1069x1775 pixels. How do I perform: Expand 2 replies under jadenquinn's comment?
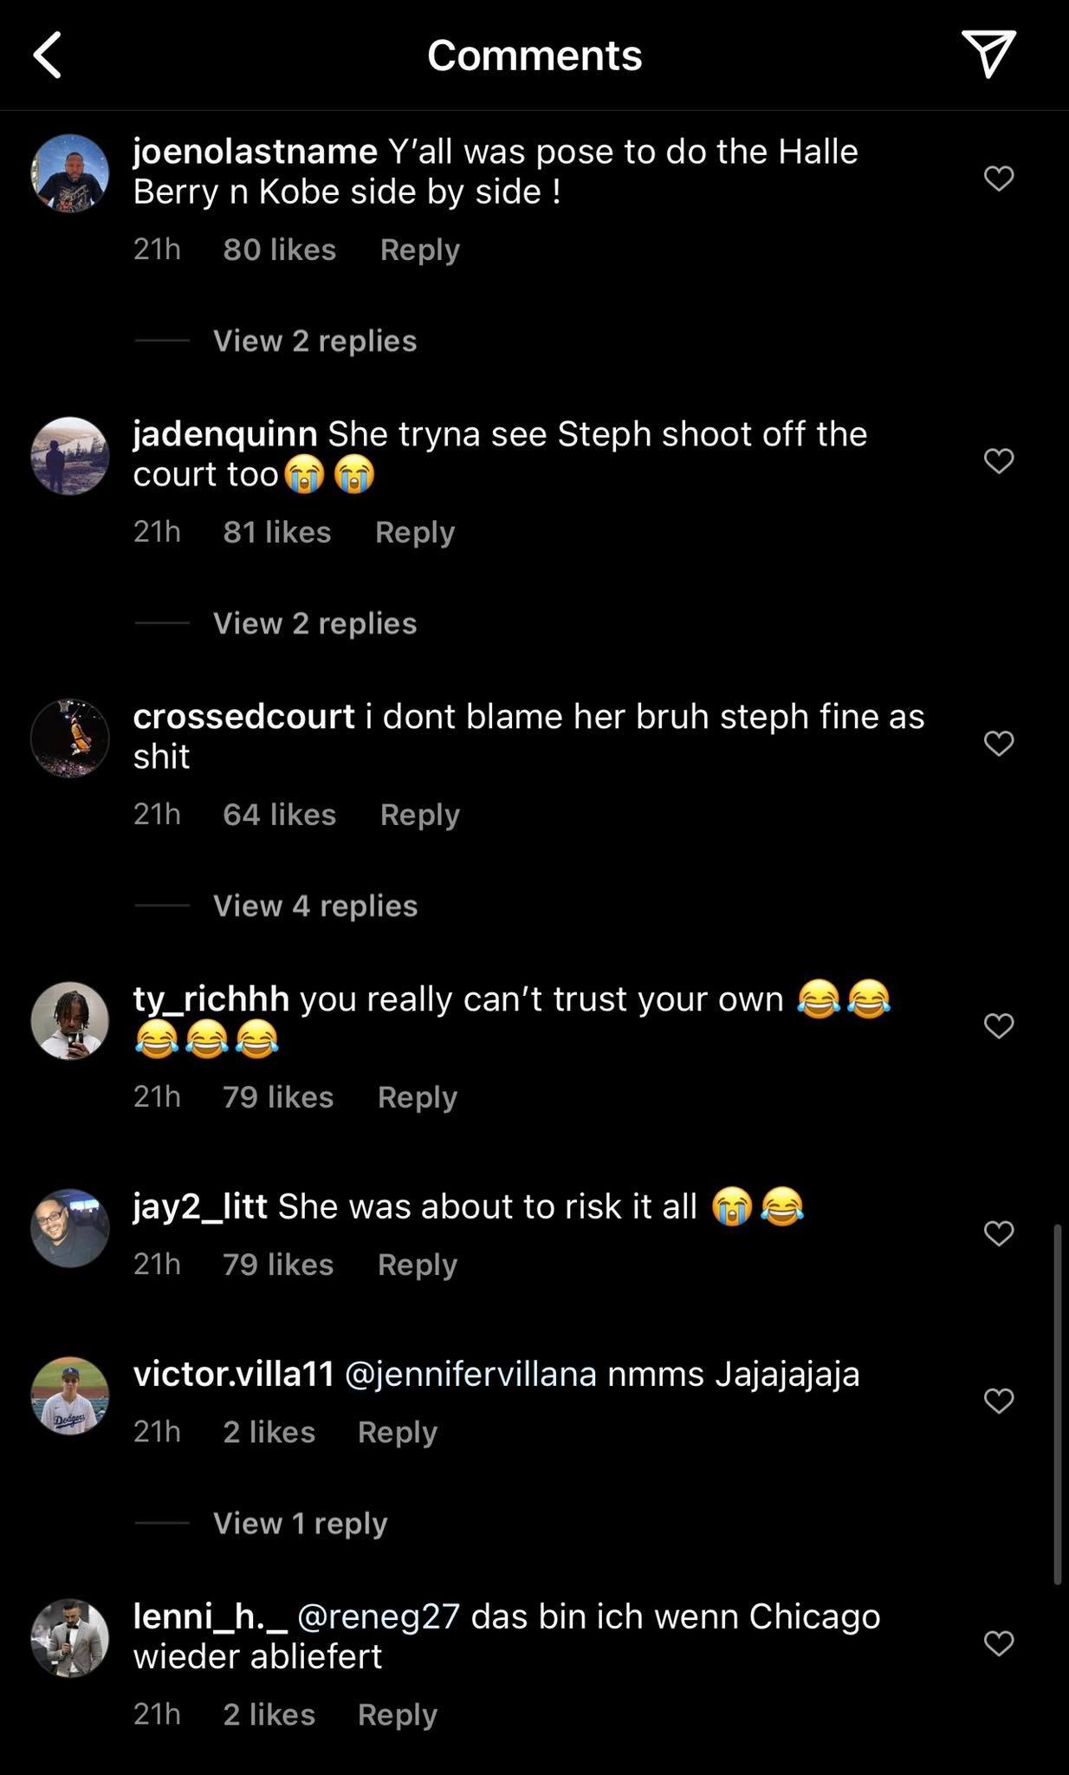tap(314, 623)
